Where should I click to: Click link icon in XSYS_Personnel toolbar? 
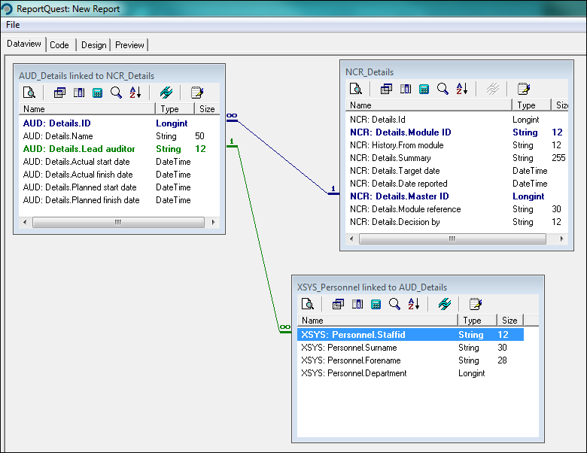pos(445,304)
